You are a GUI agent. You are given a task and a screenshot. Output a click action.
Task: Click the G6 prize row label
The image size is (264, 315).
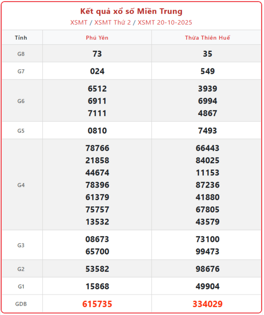(x=21, y=101)
